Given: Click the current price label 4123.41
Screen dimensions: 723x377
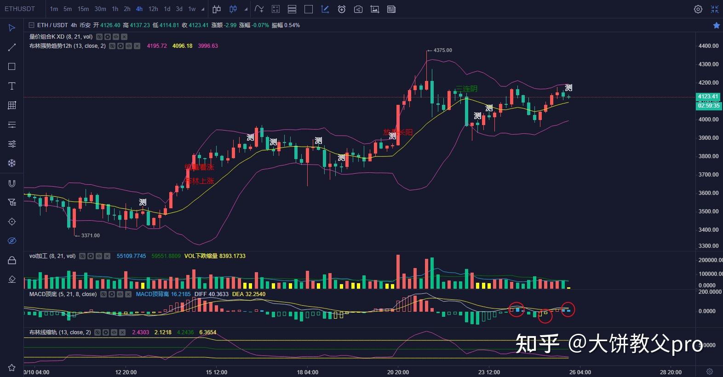Looking at the screenshot, I should [x=708, y=97].
